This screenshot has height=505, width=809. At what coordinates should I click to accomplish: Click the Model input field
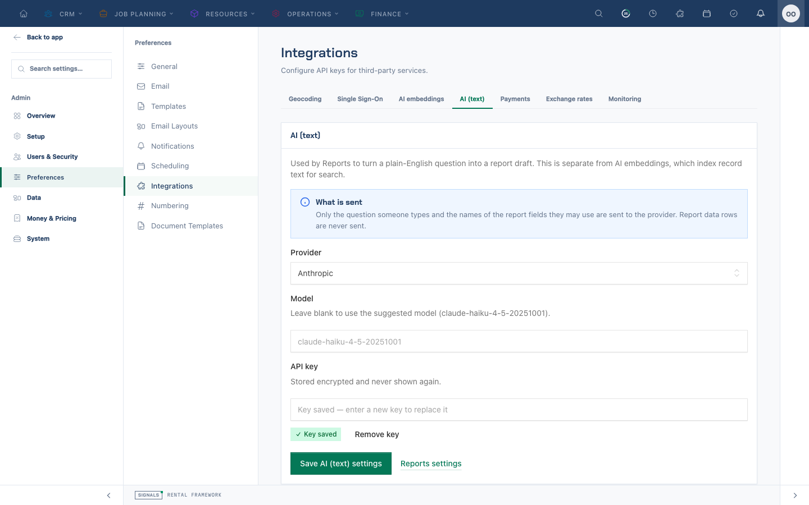(x=519, y=341)
